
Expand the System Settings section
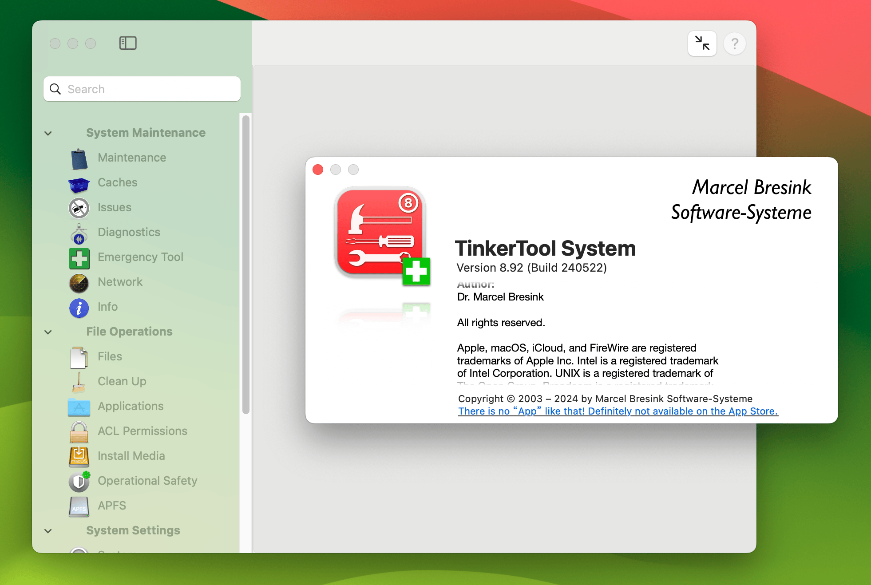point(48,531)
